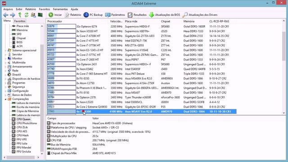This screenshot has height=162, width=288.
Task: Go forward with the blue right arrow
Action: [13, 15]
